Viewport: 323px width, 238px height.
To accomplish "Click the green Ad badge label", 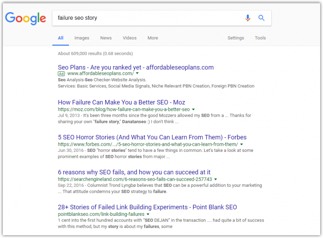I will click(61, 74).
